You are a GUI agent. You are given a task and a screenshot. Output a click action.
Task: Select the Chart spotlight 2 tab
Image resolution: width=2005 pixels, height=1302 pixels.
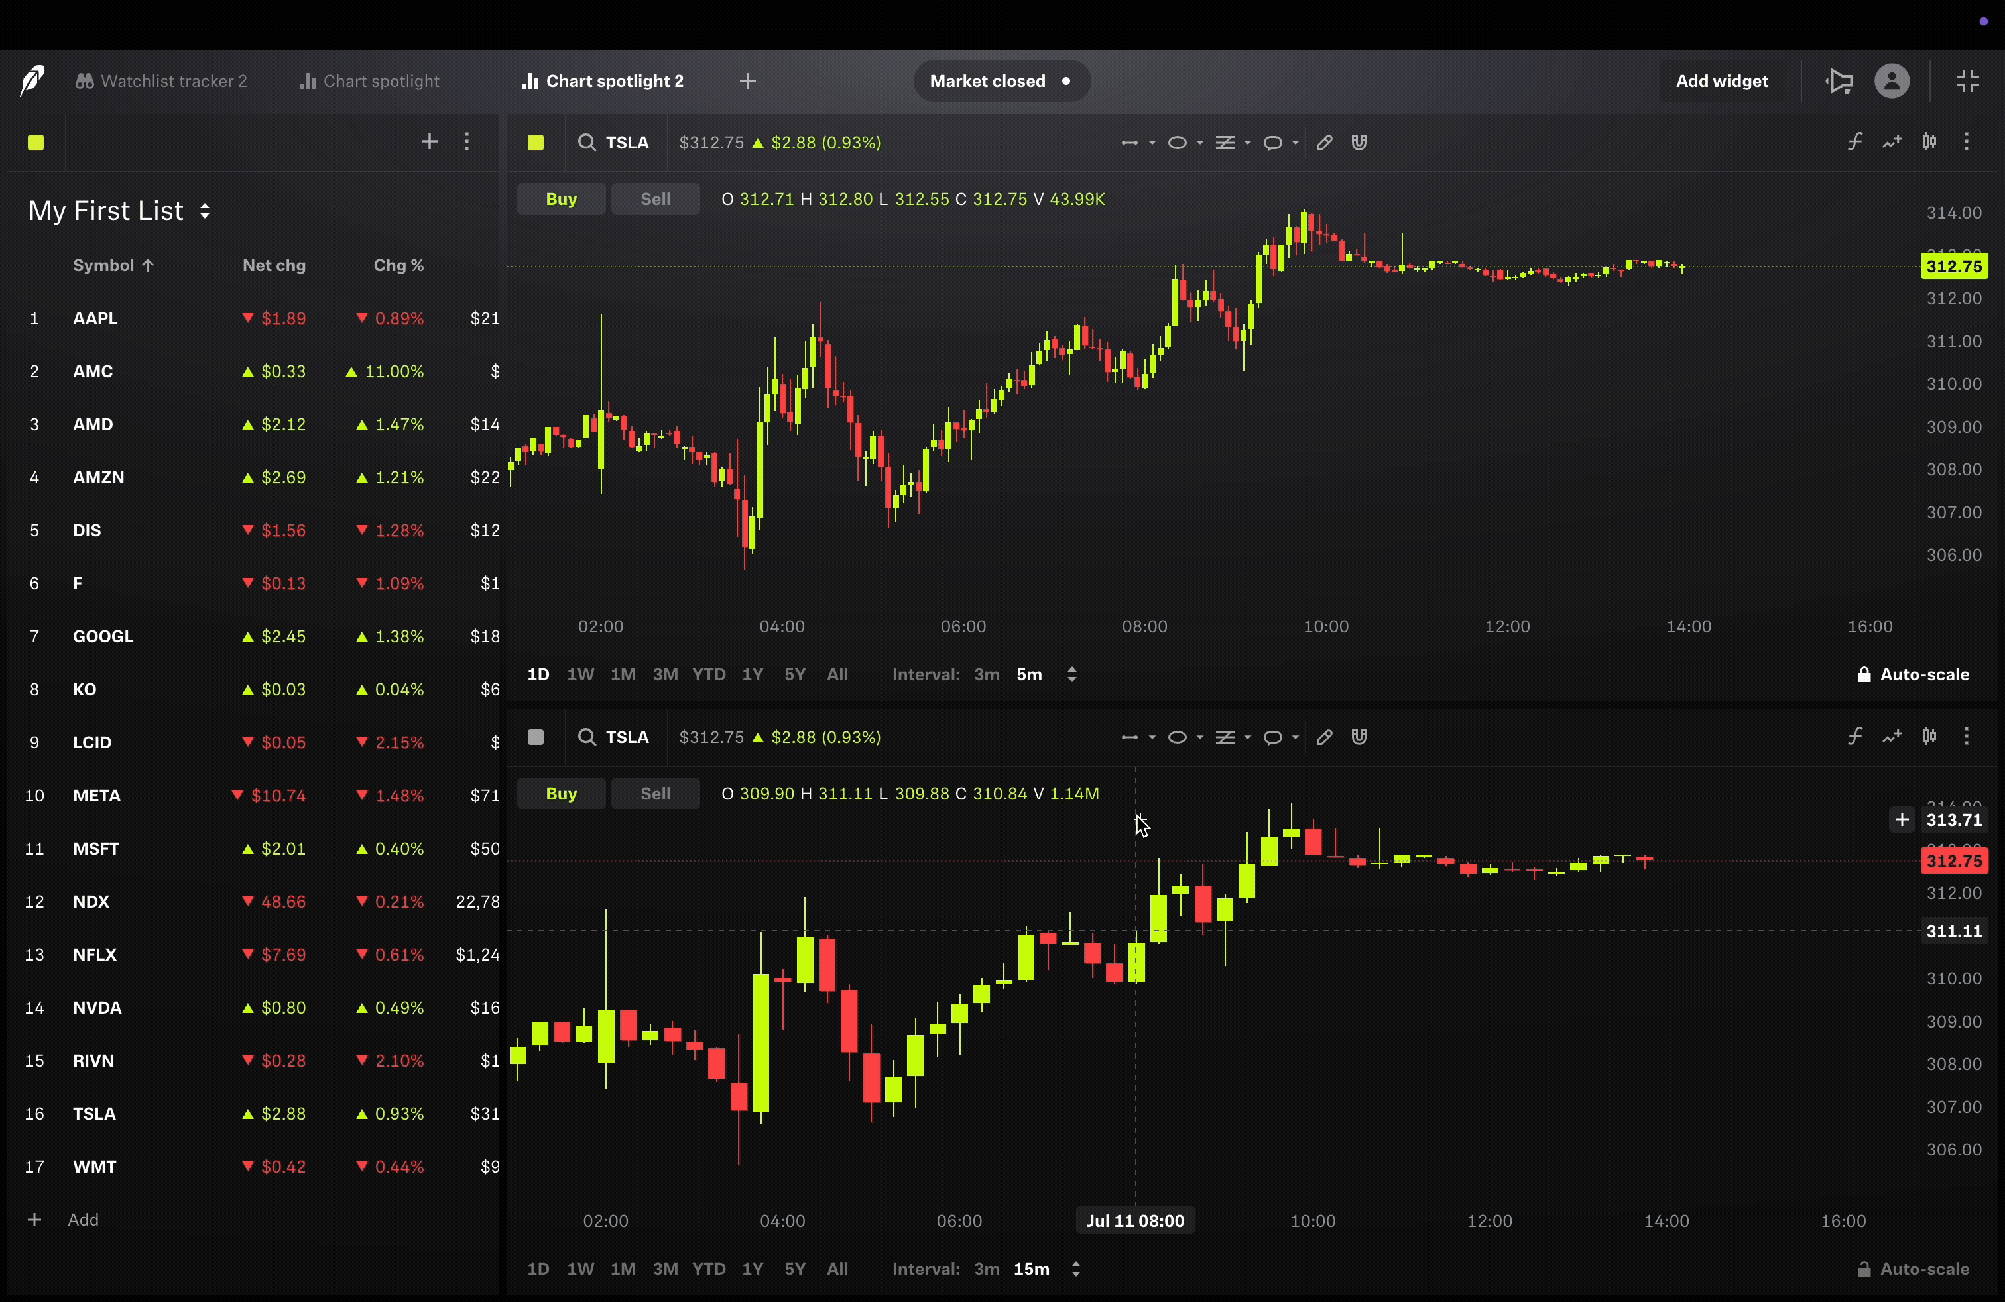click(x=603, y=81)
